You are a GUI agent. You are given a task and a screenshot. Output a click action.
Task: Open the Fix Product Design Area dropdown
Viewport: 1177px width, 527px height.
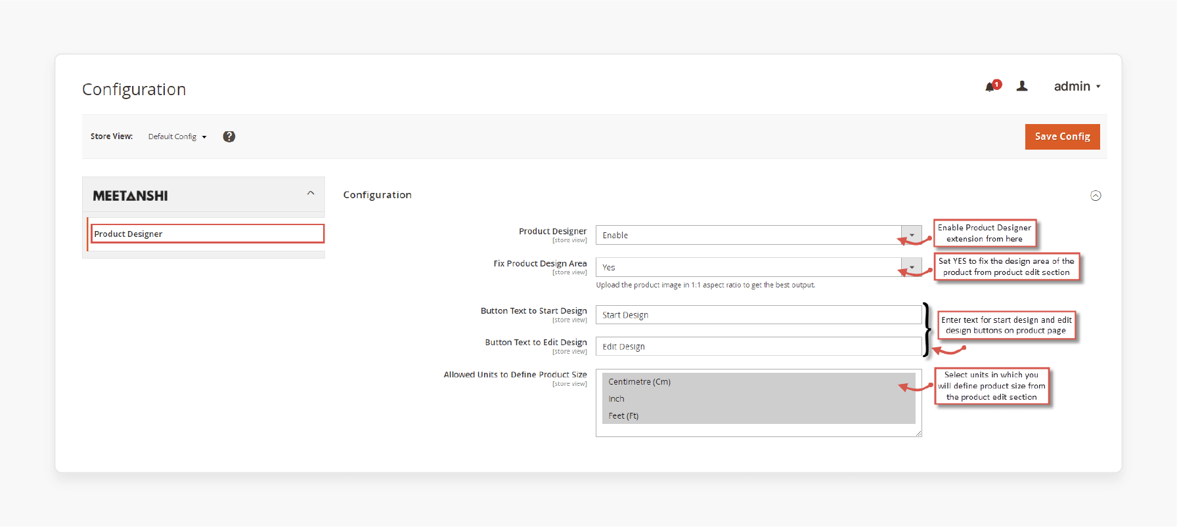point(759,267)
